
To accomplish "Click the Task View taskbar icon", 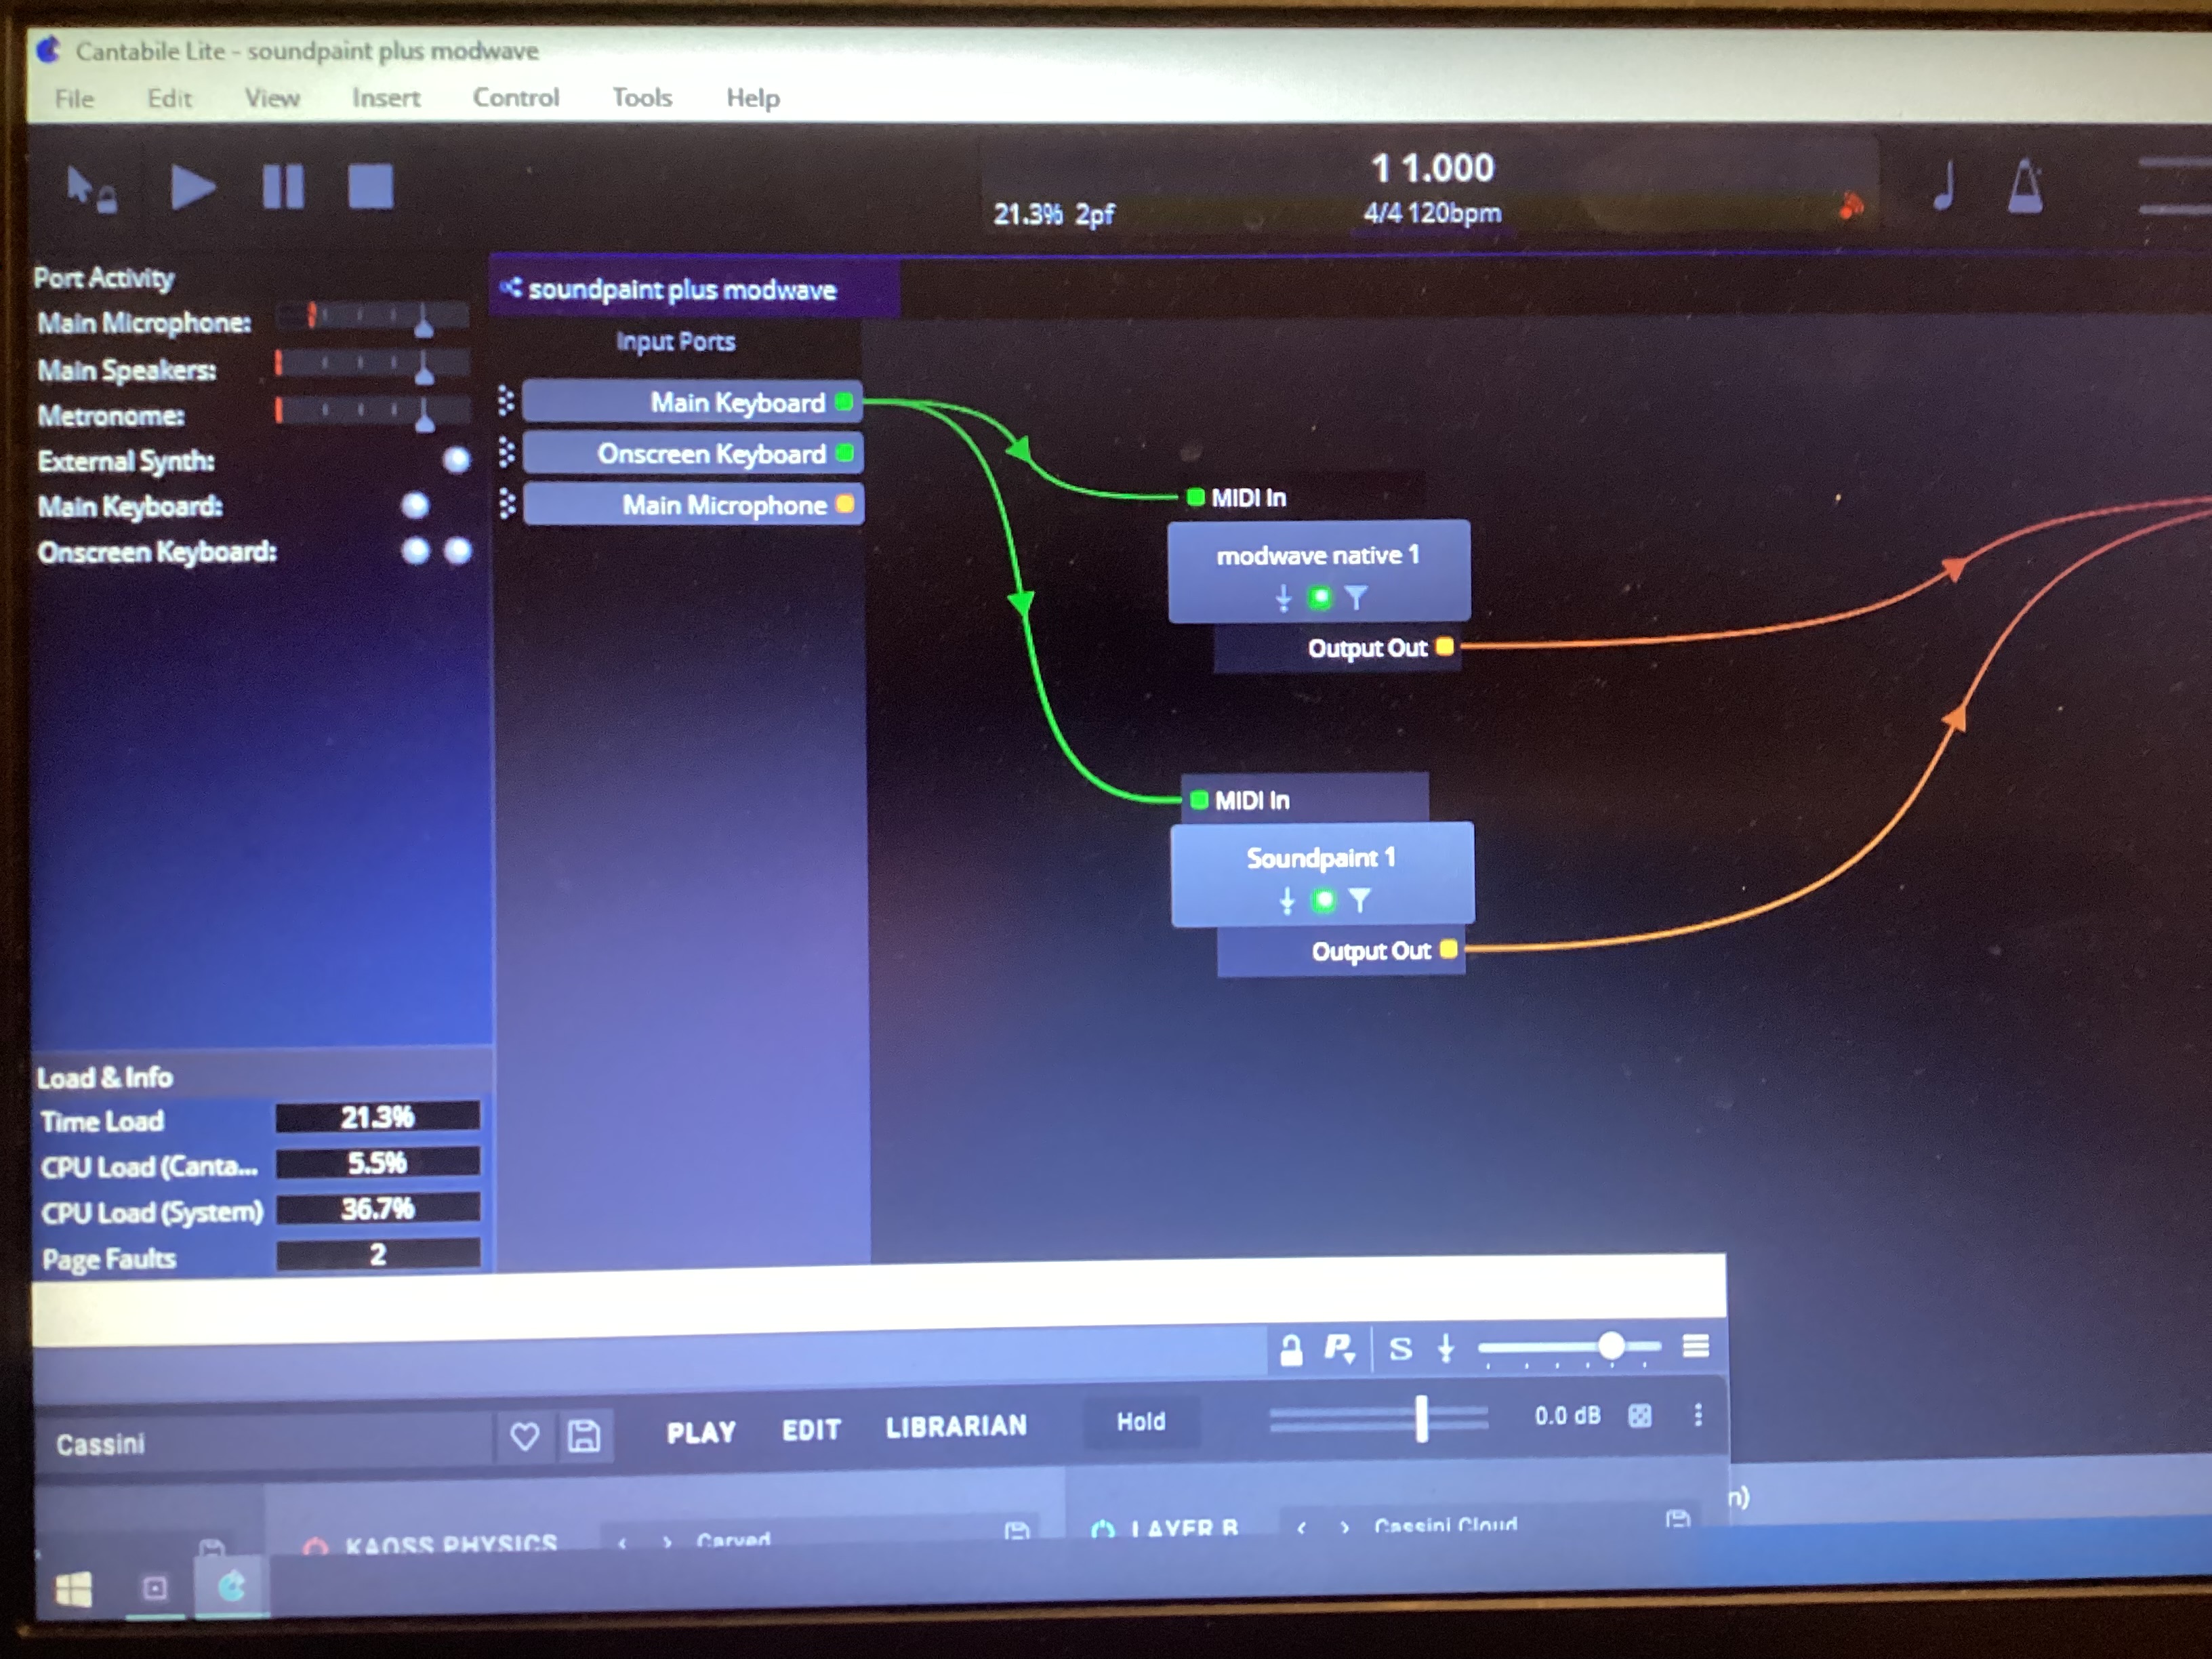I will 155,1588.
